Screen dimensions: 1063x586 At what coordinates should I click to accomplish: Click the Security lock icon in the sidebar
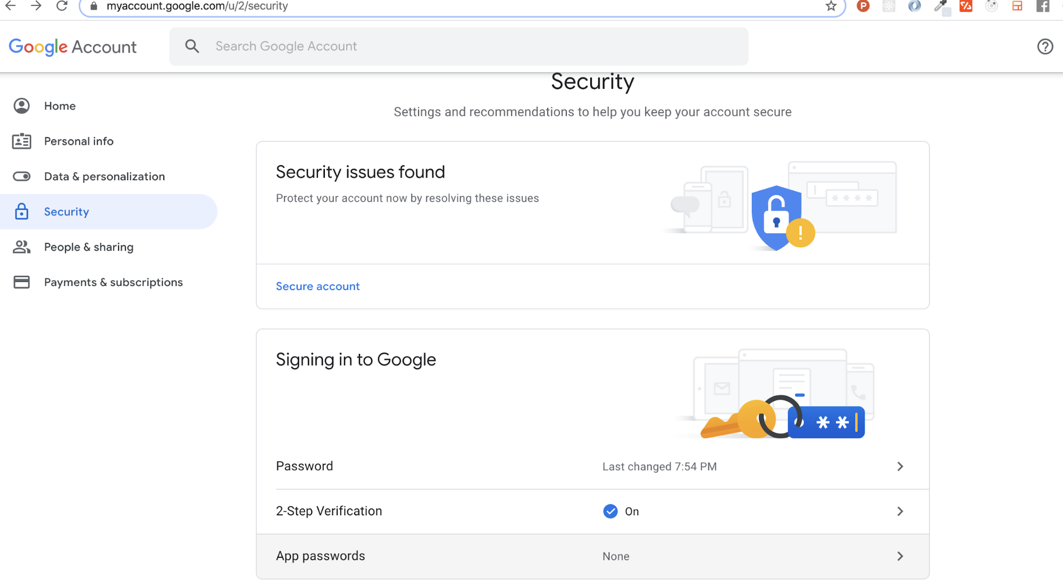[x=21, y=211]
